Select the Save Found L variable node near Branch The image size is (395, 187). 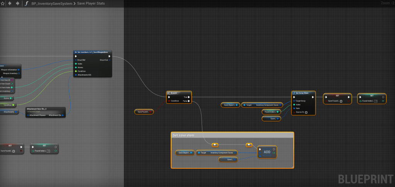[x=144, y=112]
